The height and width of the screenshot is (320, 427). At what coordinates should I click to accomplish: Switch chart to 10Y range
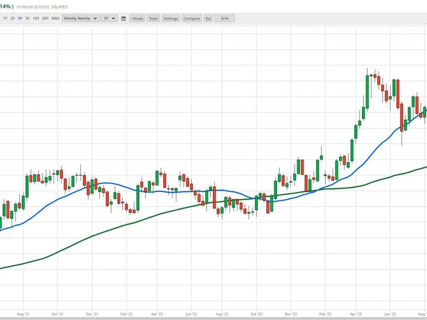(36, 19)
